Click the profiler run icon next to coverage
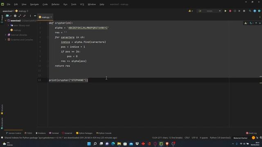 pyautogui.click(x=239, y=11)
